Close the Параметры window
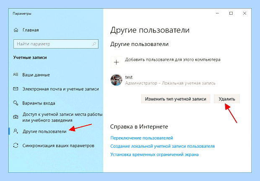Viewport: 260px width, 181px height. pyautogui.click(x=244, y=13)
